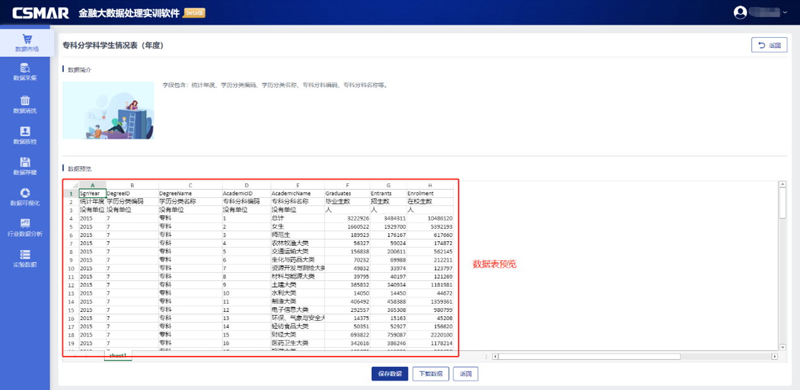
Task: Click the horizontal scrollbar right arrow
Action: [775, 357]
